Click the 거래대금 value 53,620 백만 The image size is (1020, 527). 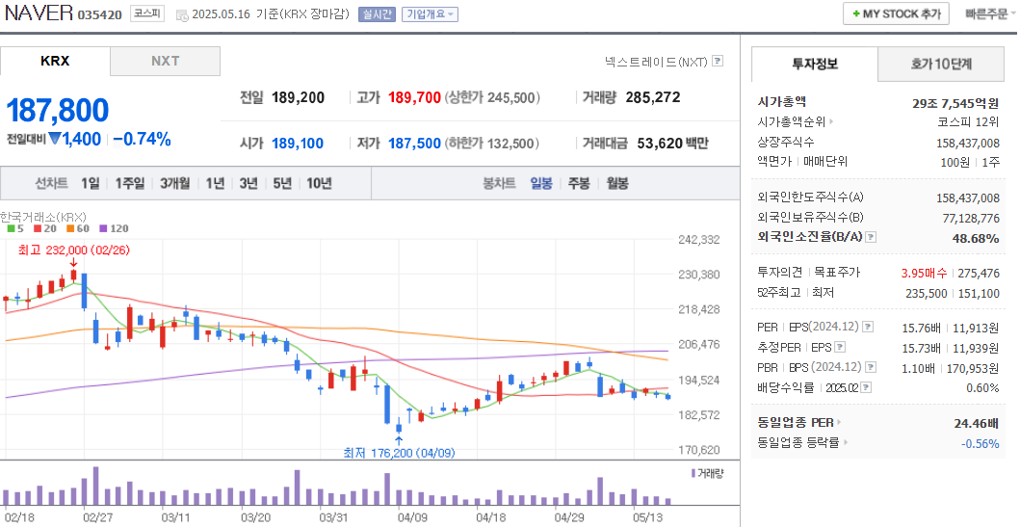tap(672, 144)
